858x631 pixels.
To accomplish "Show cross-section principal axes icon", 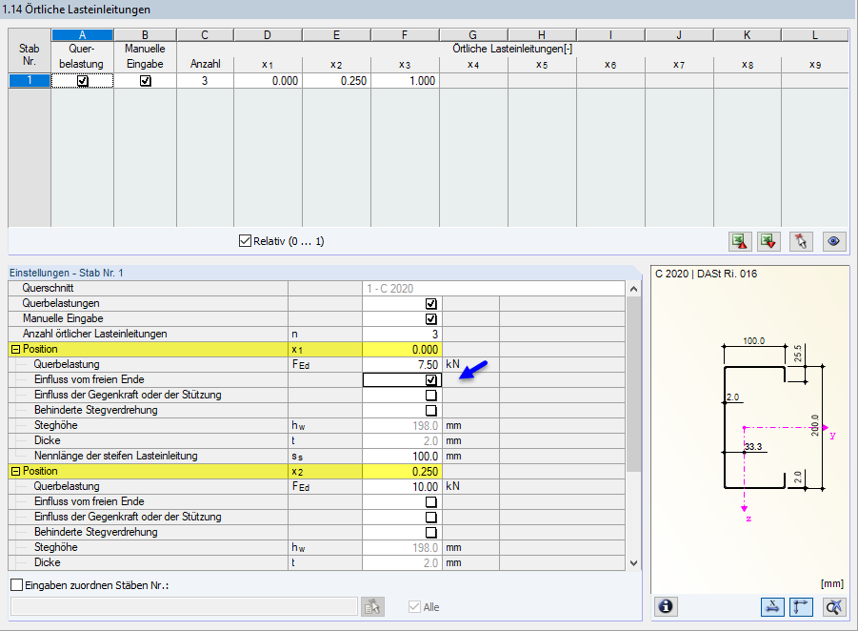I will coord(801,606).
